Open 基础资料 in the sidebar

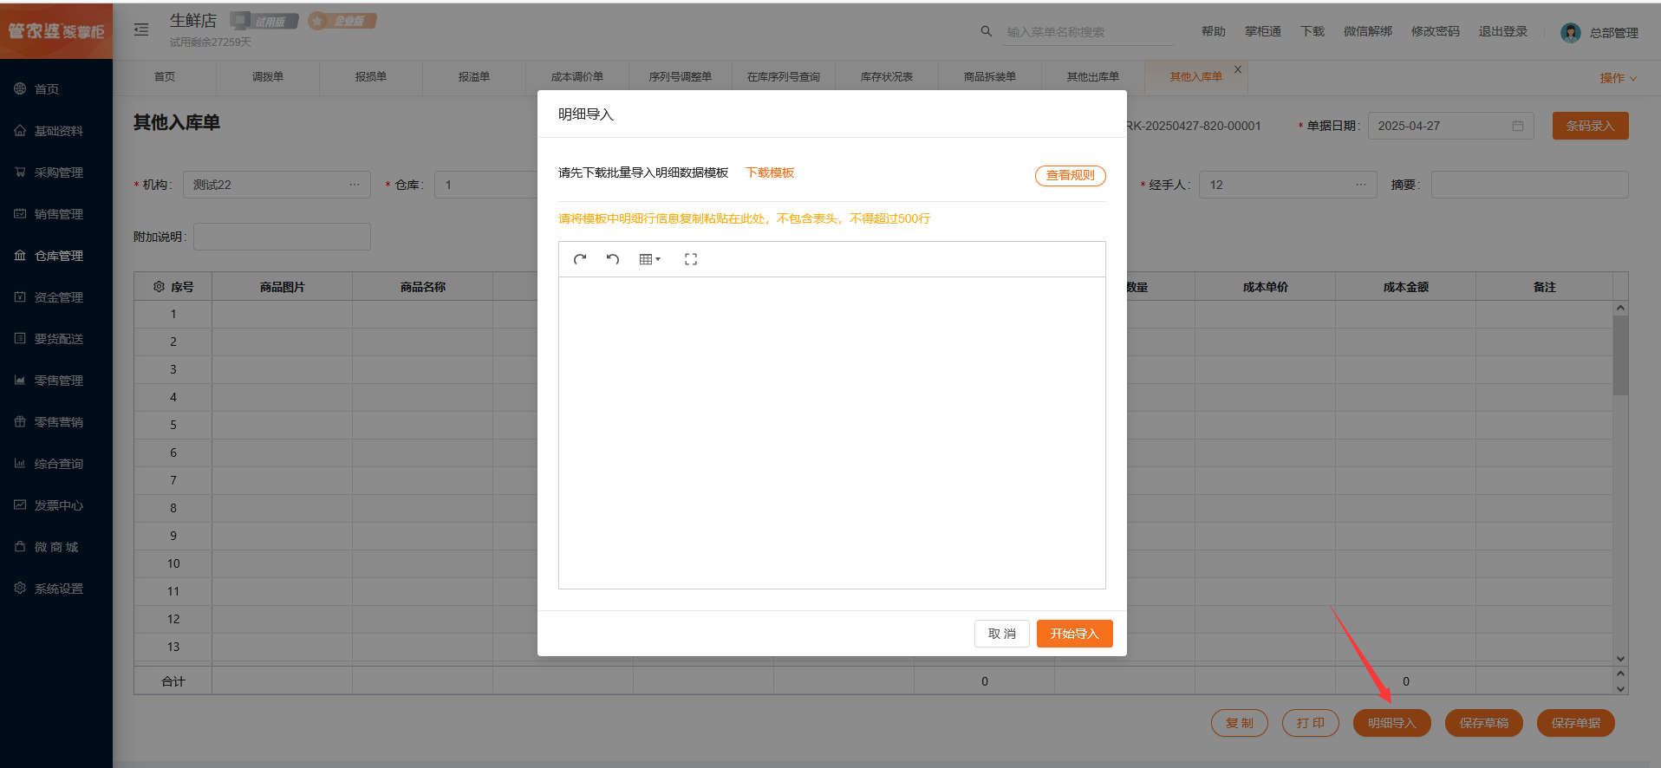pyautogui.click(x=56, y=131)
